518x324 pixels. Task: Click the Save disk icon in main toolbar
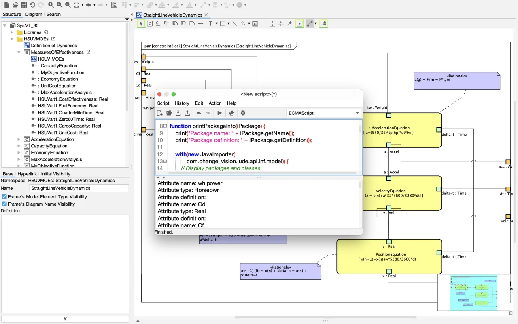point(24,5)
